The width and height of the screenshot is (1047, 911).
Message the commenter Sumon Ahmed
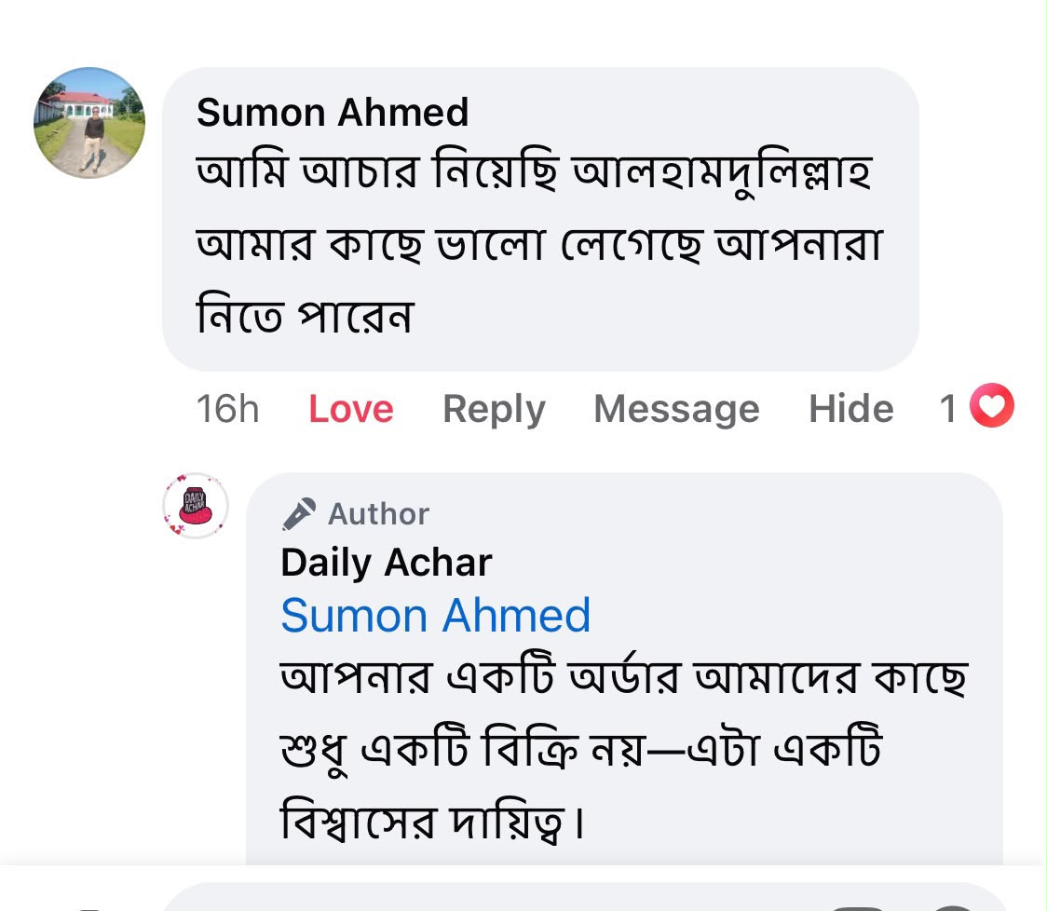676,410
